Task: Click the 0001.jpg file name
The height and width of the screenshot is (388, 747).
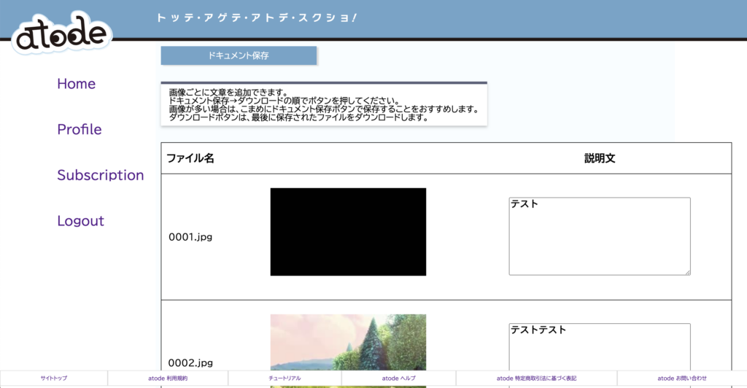Action: pyautogui.click(x=190, y=237)
